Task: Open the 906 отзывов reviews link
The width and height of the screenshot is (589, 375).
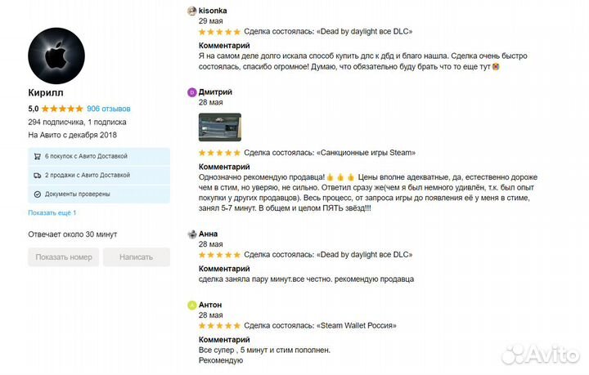Action: pyautogui.click(x=109, y=109)
